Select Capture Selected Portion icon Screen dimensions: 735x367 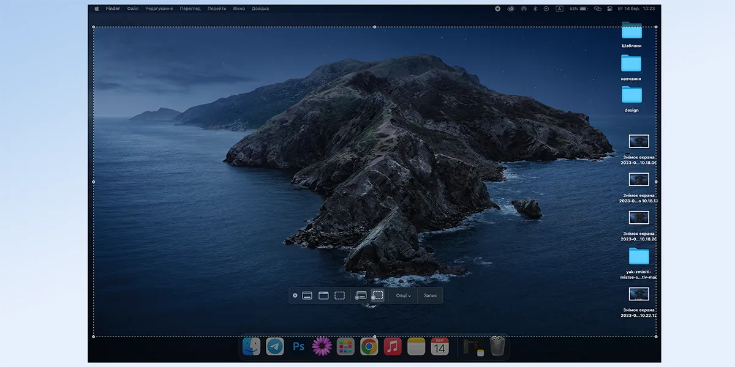click(339, 295)
